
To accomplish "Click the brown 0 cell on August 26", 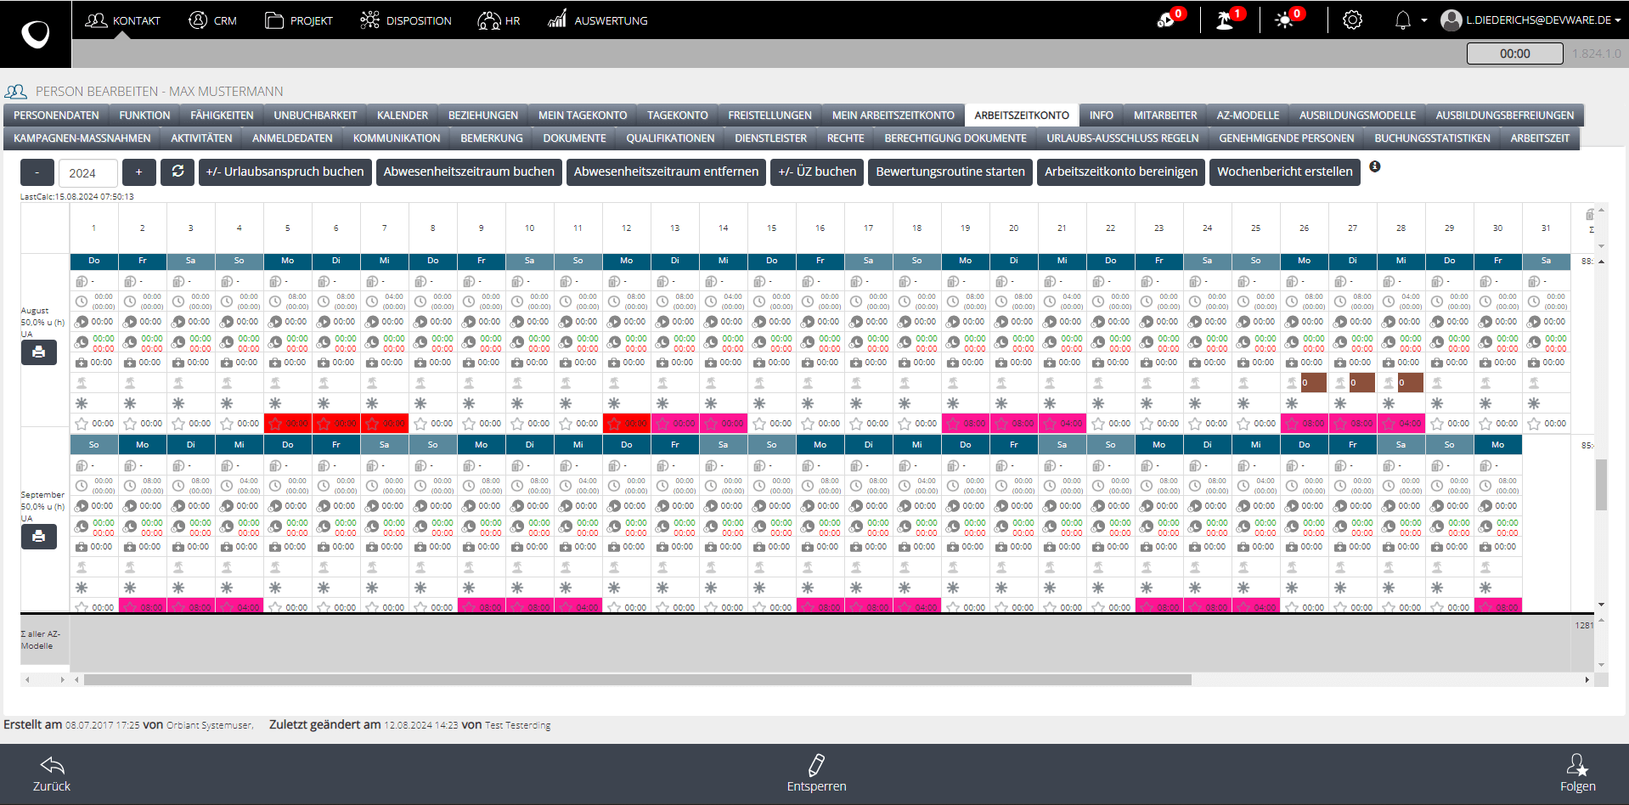I will (1313, 383).
